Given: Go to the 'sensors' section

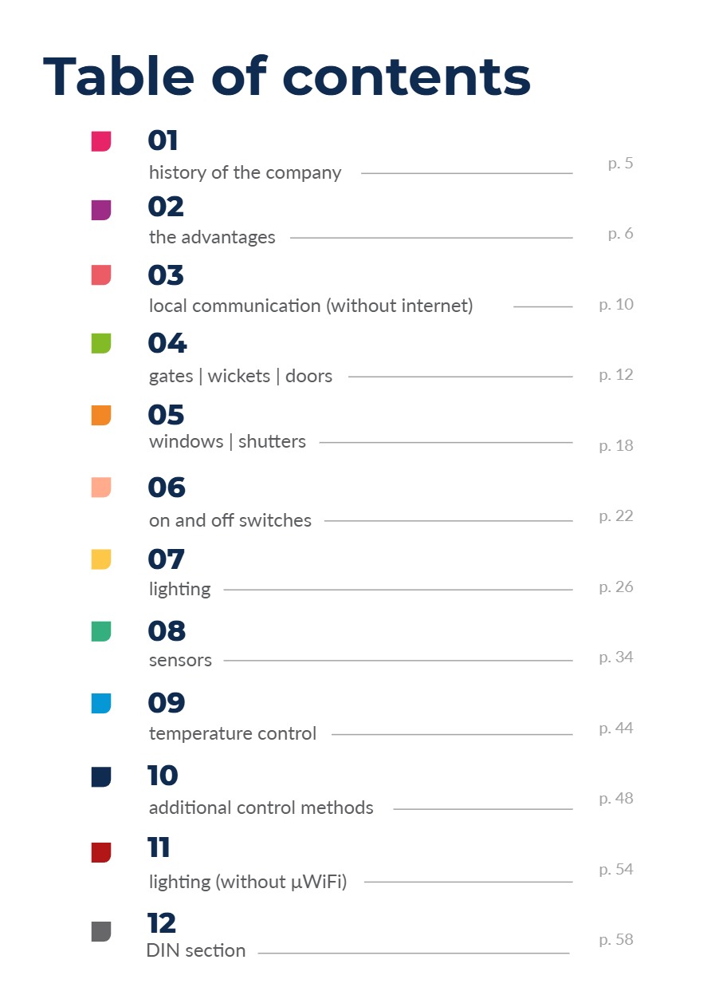Looking at the screenshot, I should pos(180,661).
